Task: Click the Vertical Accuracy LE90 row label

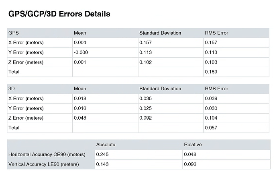Action: coord(44,164)
